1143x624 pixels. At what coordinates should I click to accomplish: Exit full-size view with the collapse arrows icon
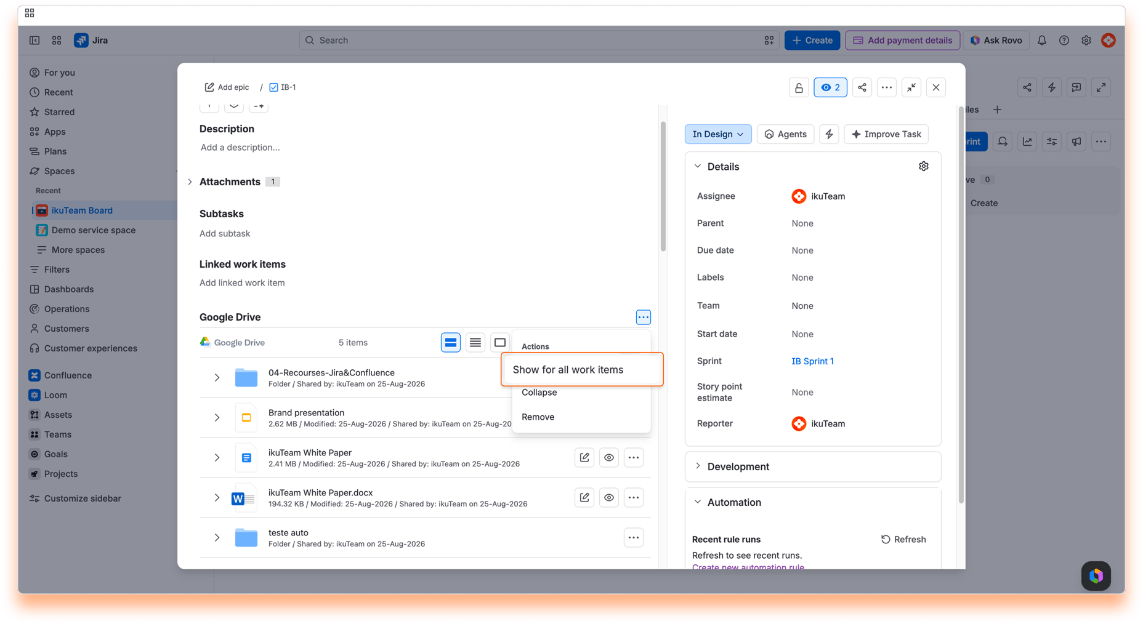click(x=911, y=87)
